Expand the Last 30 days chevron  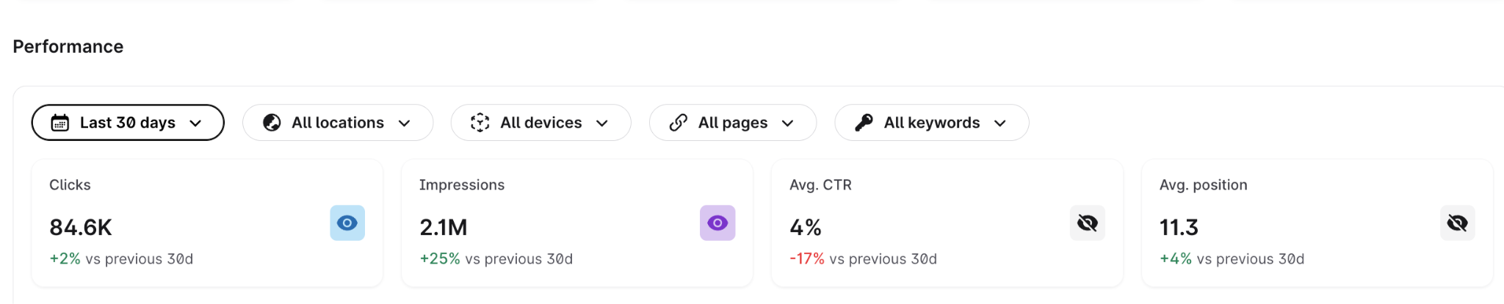(x=195, y=123)
